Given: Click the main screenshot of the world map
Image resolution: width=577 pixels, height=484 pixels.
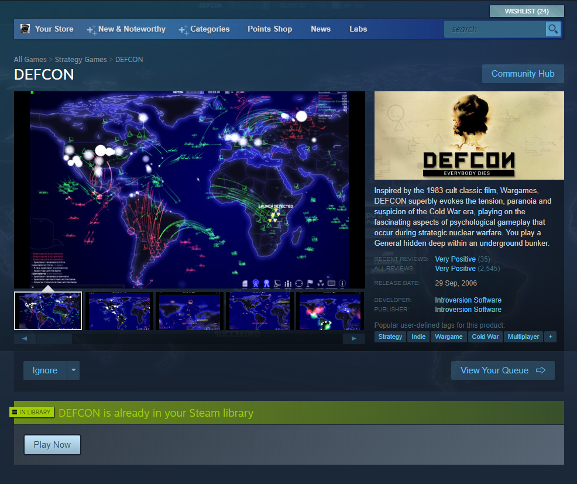Looking at the screenshot, I should (x=190, y=190).
